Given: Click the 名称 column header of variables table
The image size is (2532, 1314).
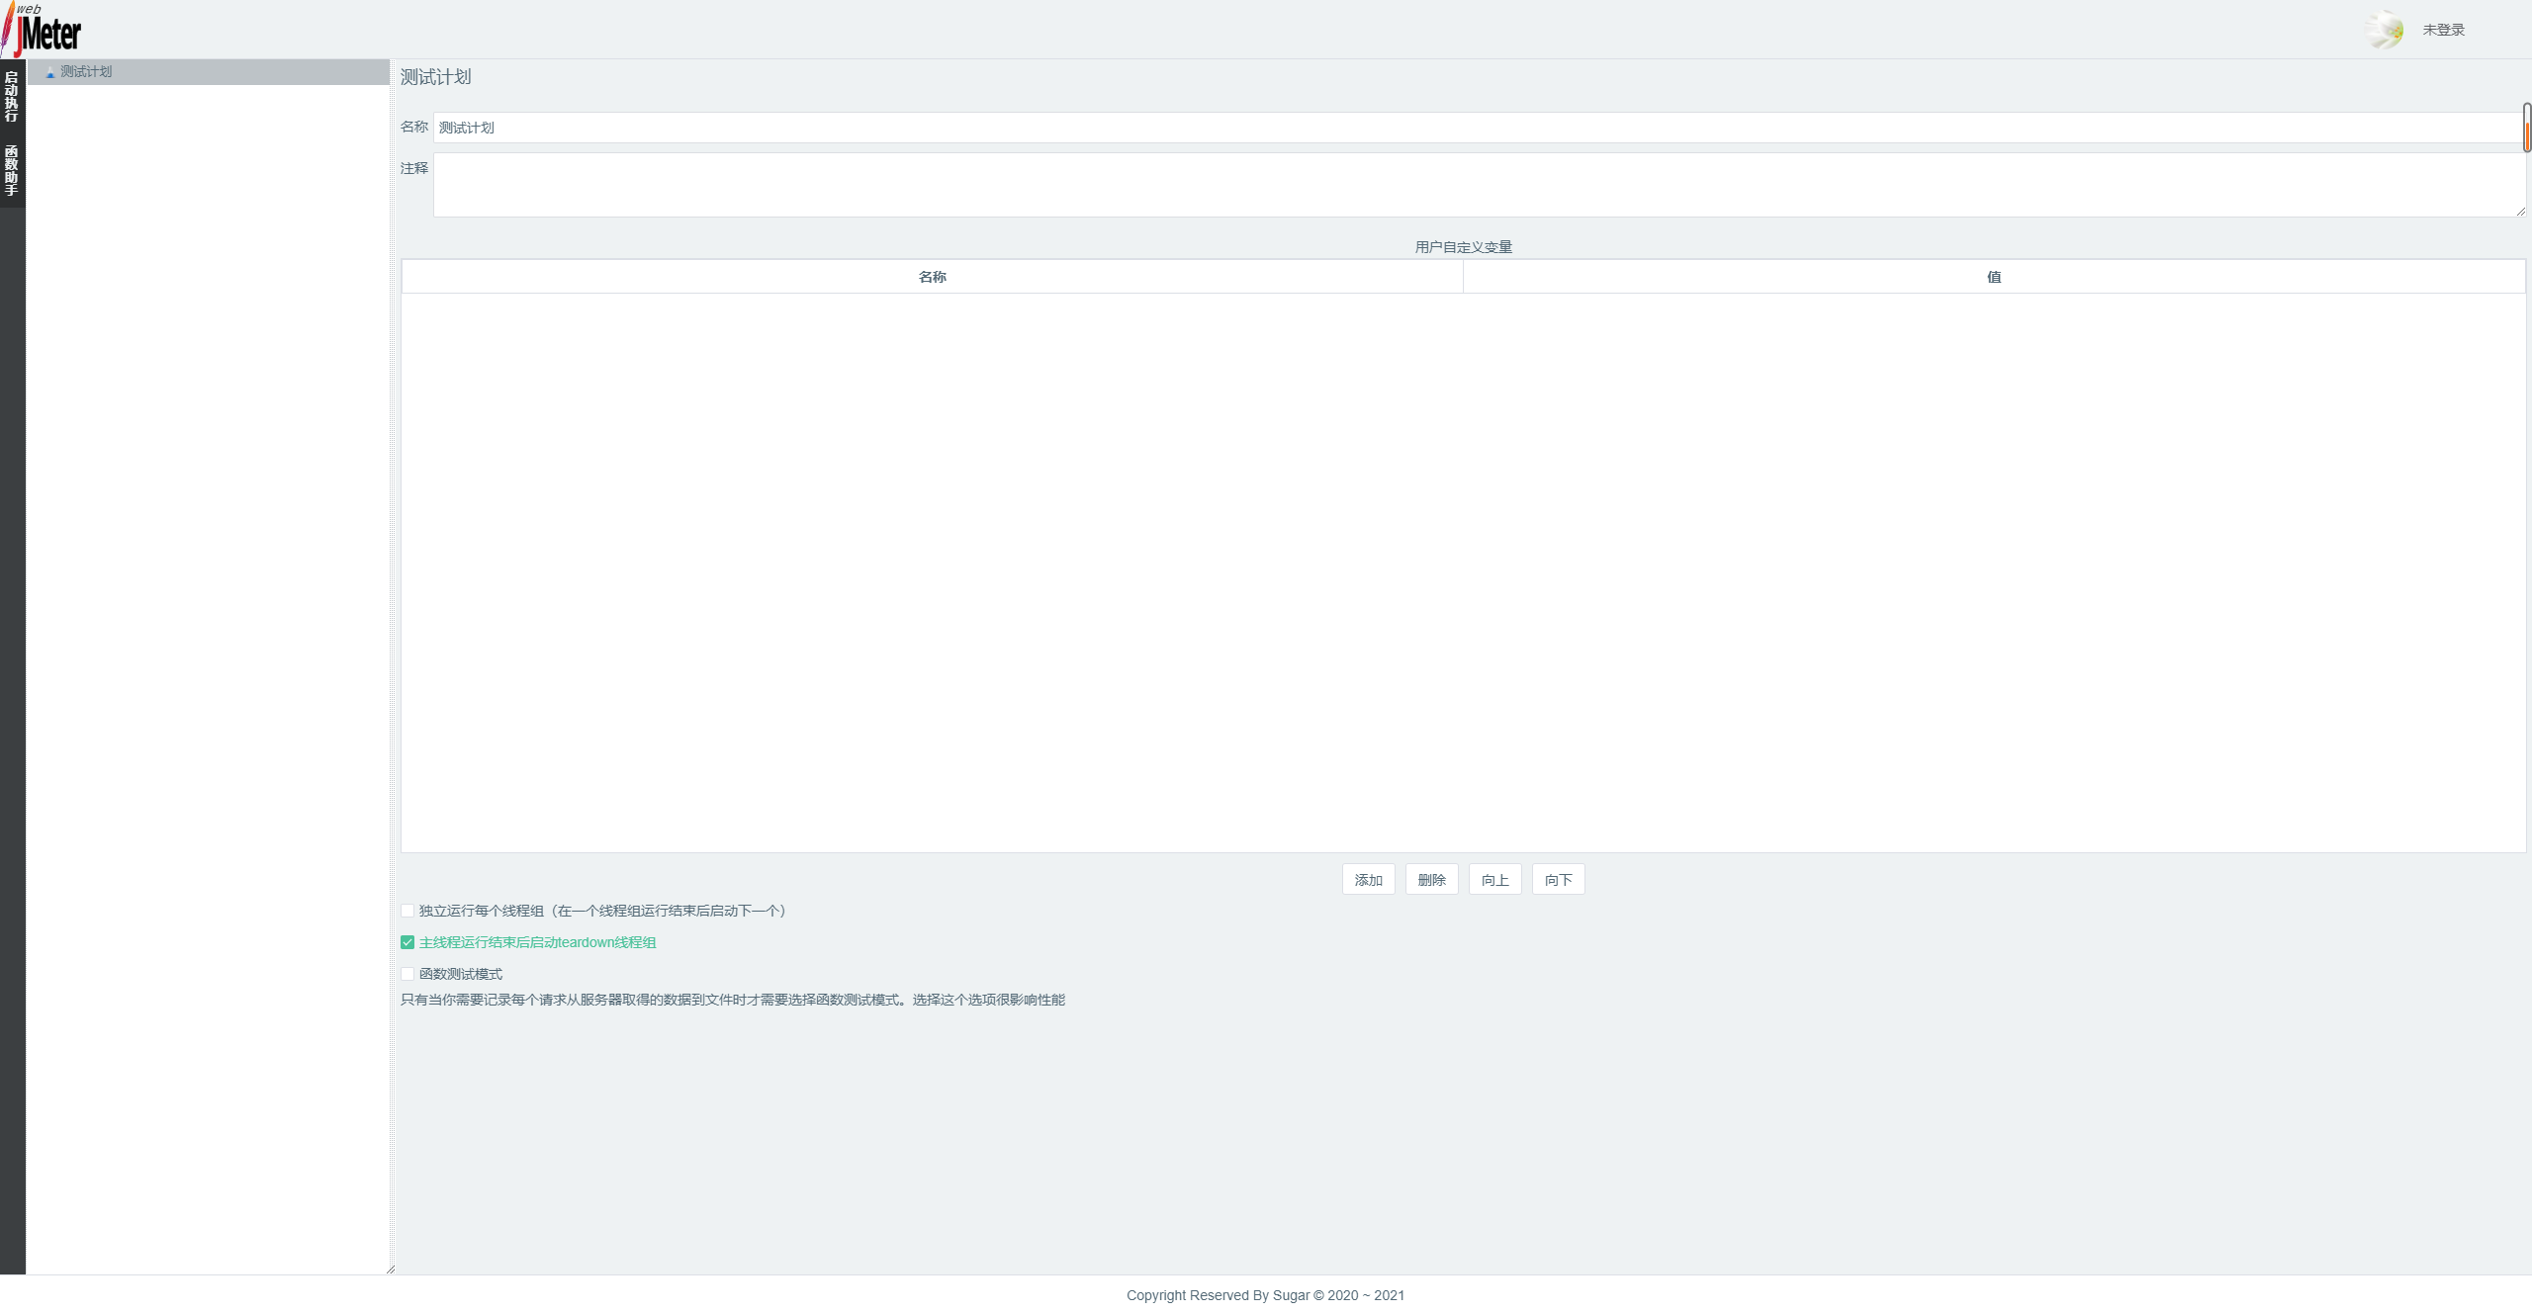Looking at the screenshot, I should click(x=932, y=276).
